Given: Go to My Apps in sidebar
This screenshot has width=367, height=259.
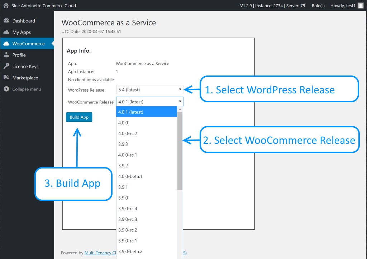Looking at the screenshot, I should pos(27,32).
